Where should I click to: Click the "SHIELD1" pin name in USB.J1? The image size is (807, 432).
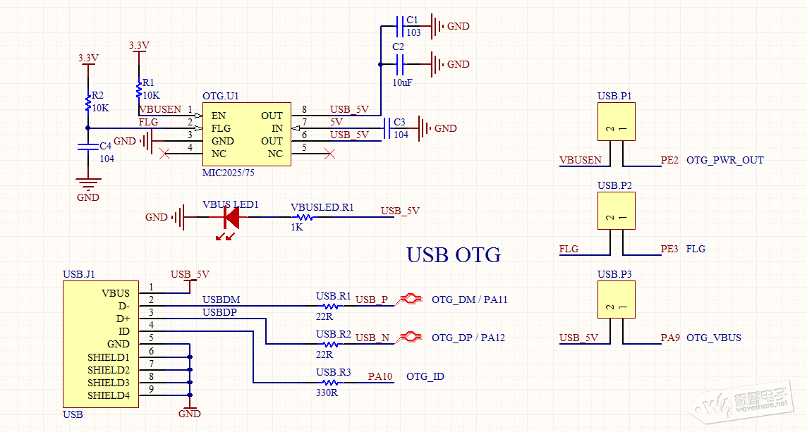click(109, 357)
